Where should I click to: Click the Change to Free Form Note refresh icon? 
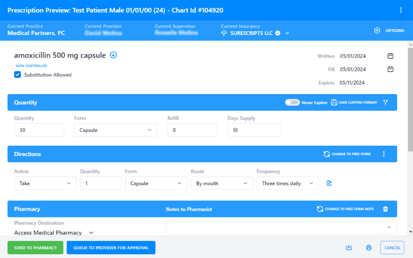click(320, 209)
